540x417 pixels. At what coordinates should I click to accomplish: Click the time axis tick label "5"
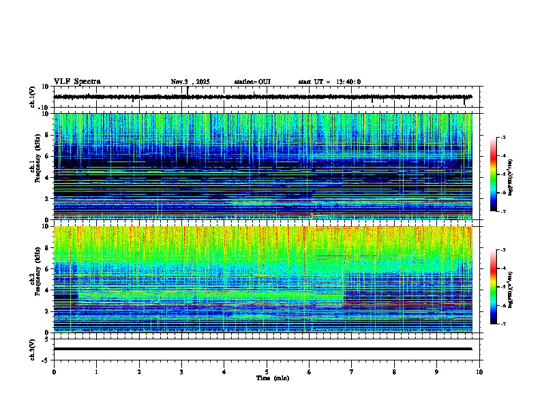(267, 372)
